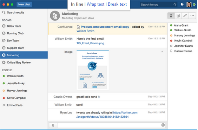
Task: Click the Marketing room avatar in header
Action: tap(55, 16)
